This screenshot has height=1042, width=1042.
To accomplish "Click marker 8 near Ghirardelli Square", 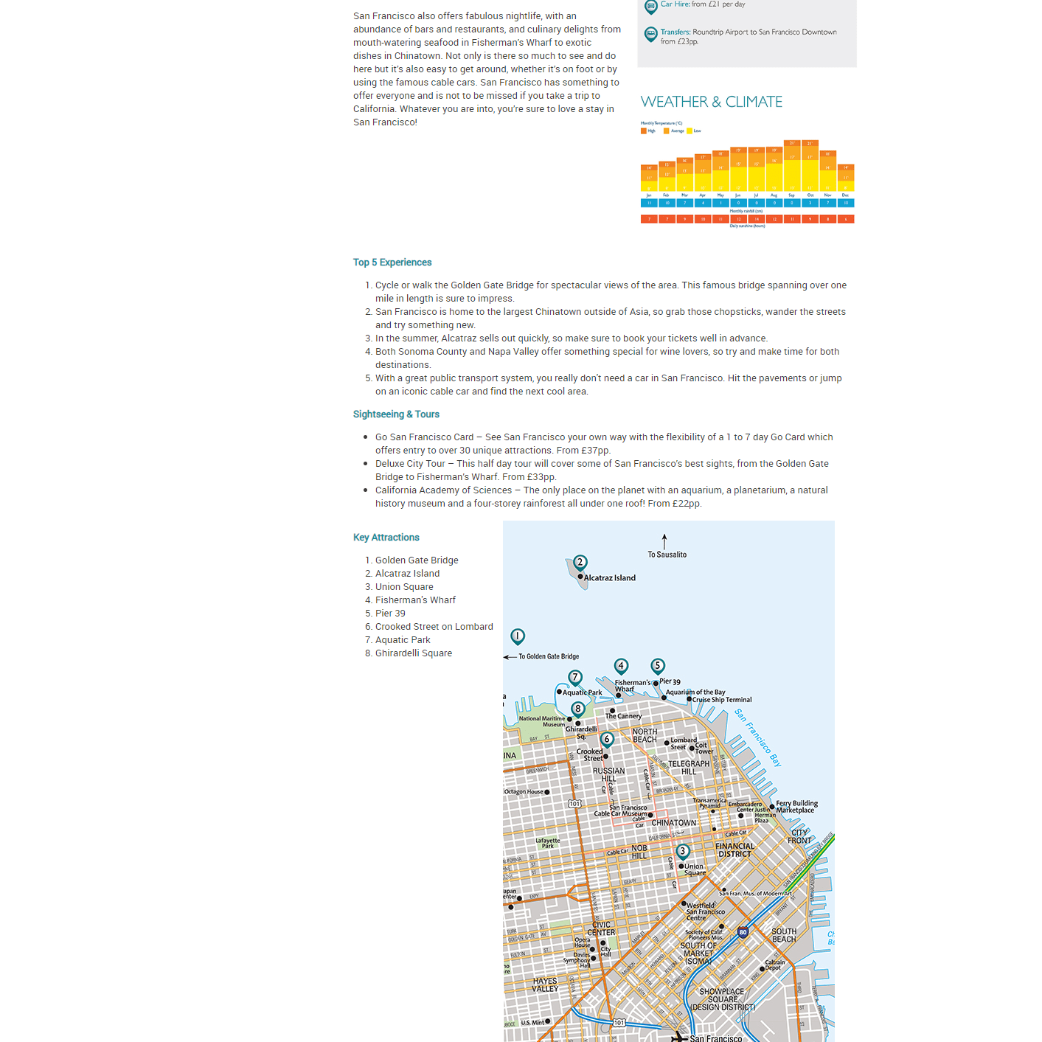I will 578,709.
